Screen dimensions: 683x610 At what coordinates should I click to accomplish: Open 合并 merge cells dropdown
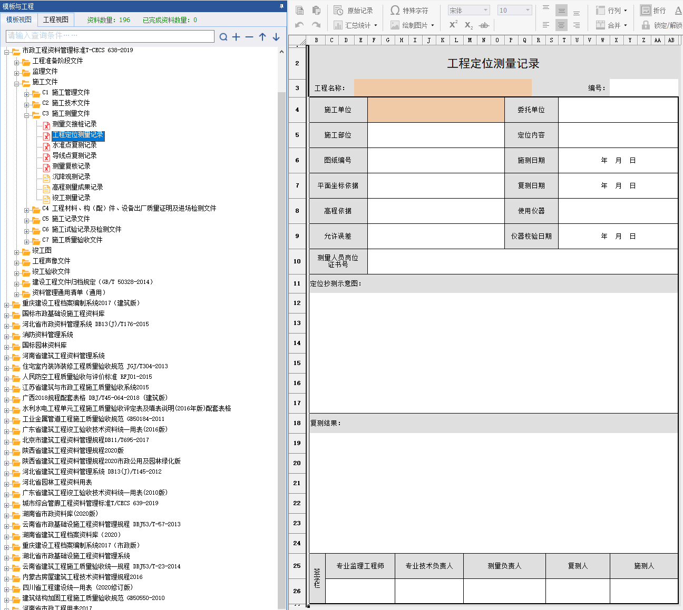612,25
